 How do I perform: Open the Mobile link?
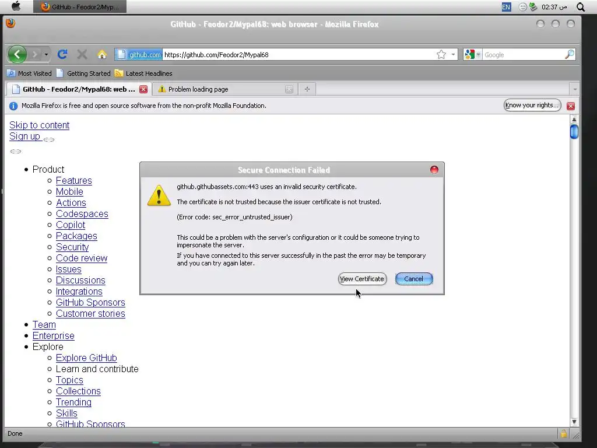pyautogui.click(x=69, y=191)
